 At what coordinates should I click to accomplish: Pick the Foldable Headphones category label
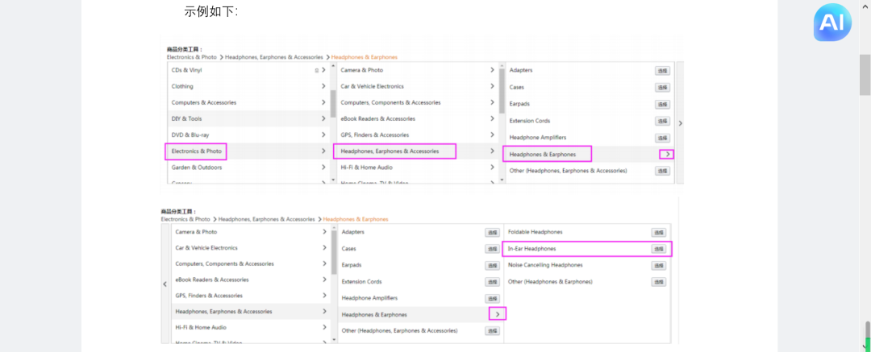[535, 232]
